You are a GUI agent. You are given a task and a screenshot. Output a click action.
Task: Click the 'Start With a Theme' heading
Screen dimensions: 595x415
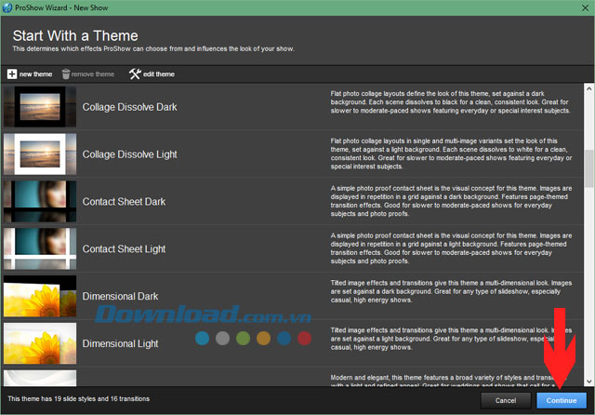click(x=75, y=35)
